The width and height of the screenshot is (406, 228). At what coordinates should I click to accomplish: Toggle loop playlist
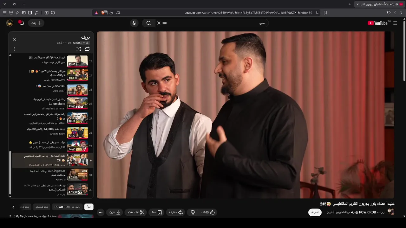(x=87, y=49)
